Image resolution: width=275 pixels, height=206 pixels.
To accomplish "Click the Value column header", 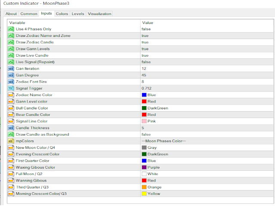I will pyautogui.click(x=148, y=23).
